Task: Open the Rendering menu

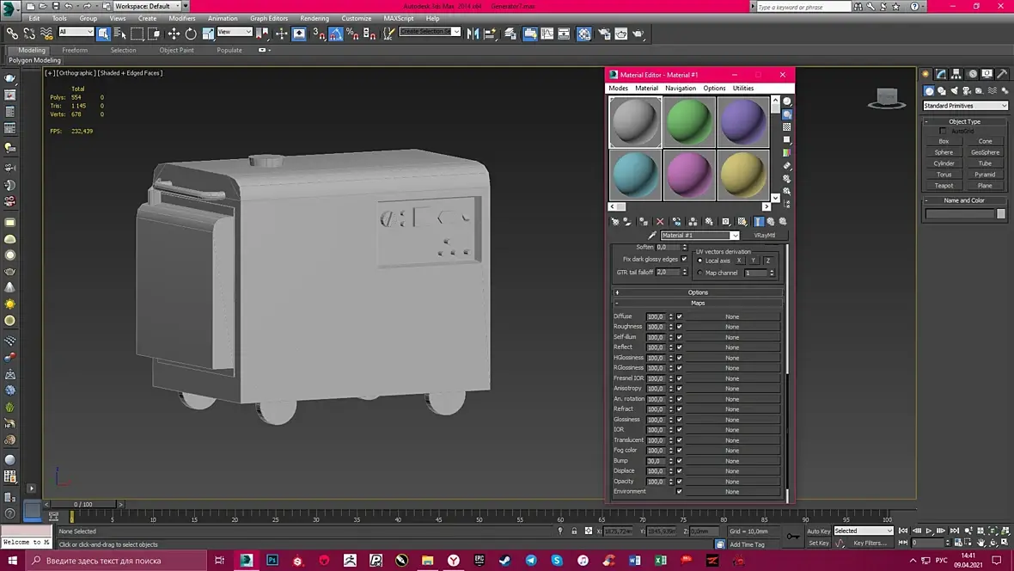Action: 315,18
